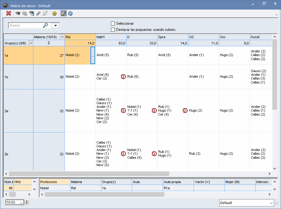Click Hugo (2) in the 2a GS cell
This screenshot has width=281, height=209.
[x=195, y=111]
